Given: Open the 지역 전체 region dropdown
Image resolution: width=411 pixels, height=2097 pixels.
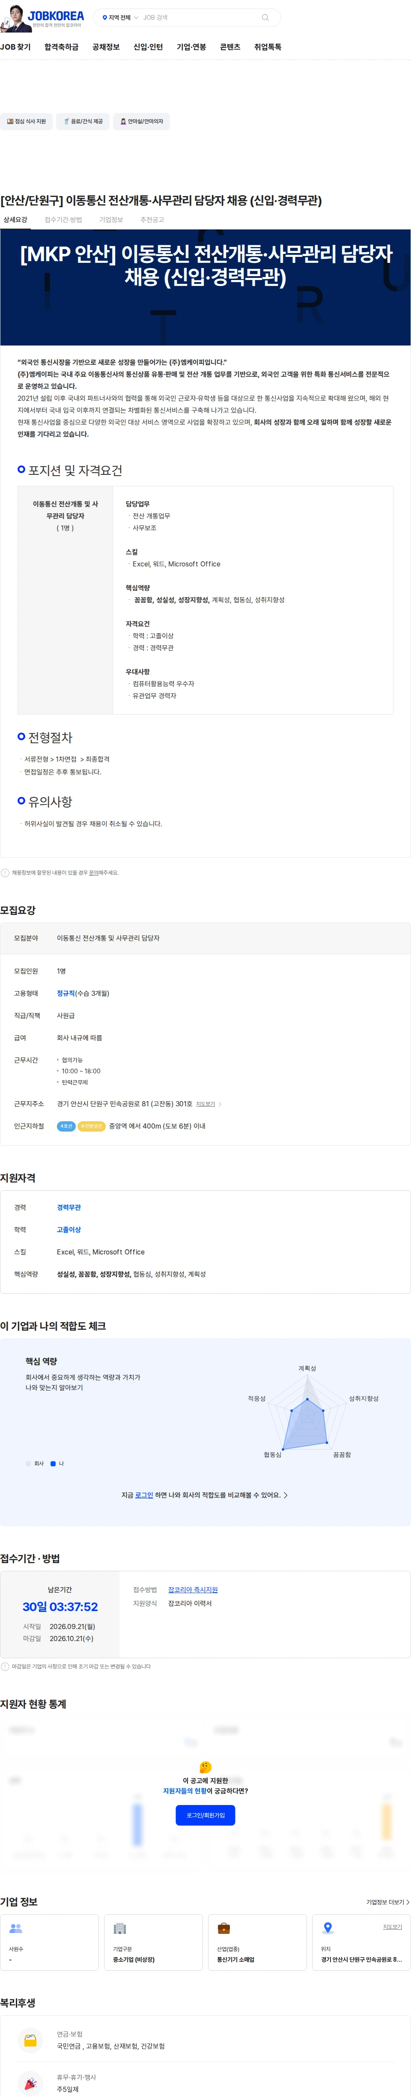Looking at the screenshot, I should [x=119, y=17].
